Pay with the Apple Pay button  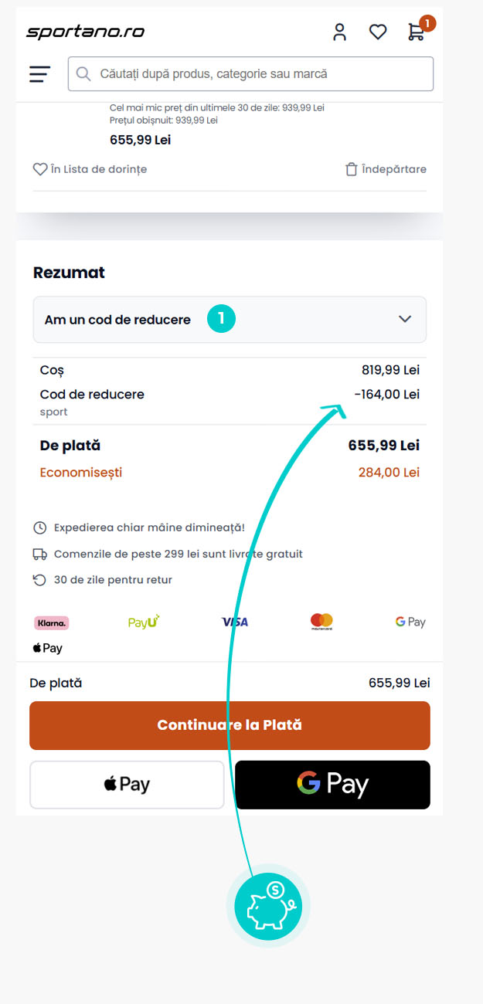point(127,785)
